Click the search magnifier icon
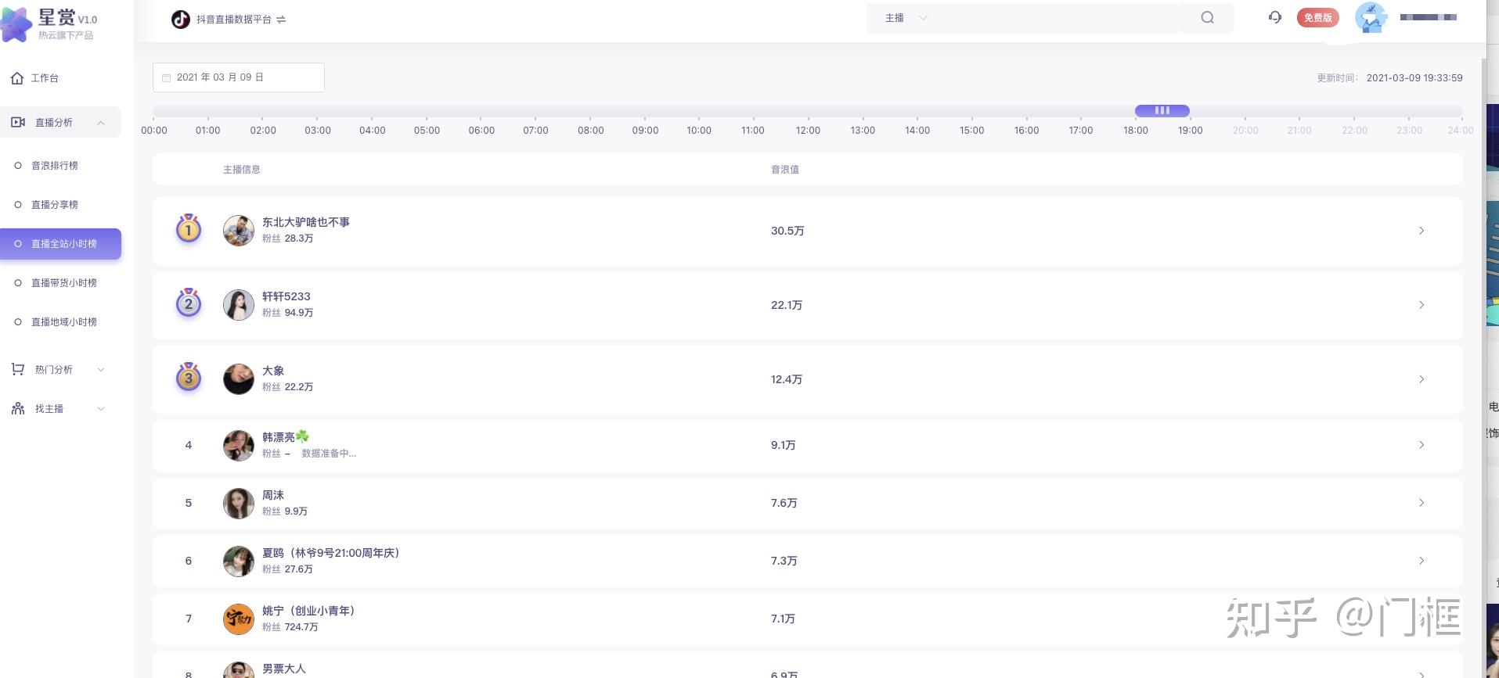Viewport: 1499px width, 678px height. coord(1207,18)
